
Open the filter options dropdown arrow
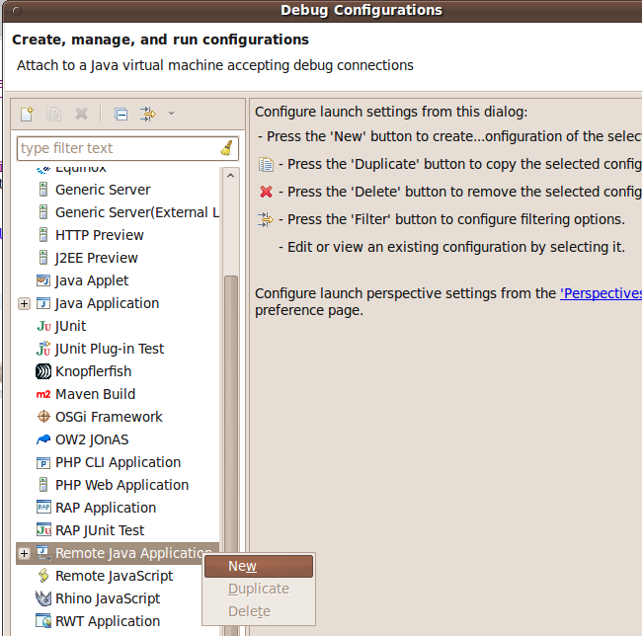point(171,114)
